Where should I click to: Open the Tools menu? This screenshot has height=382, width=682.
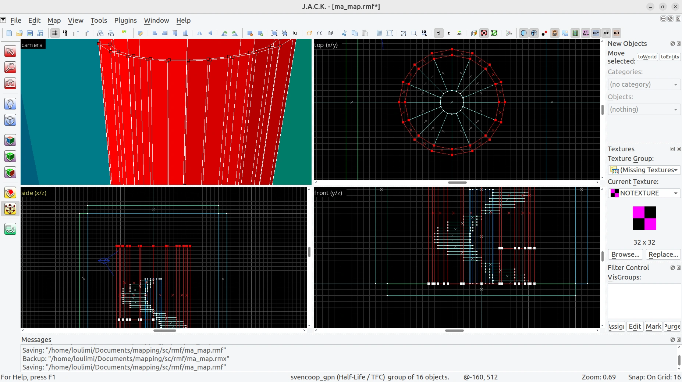click(99, 20)
